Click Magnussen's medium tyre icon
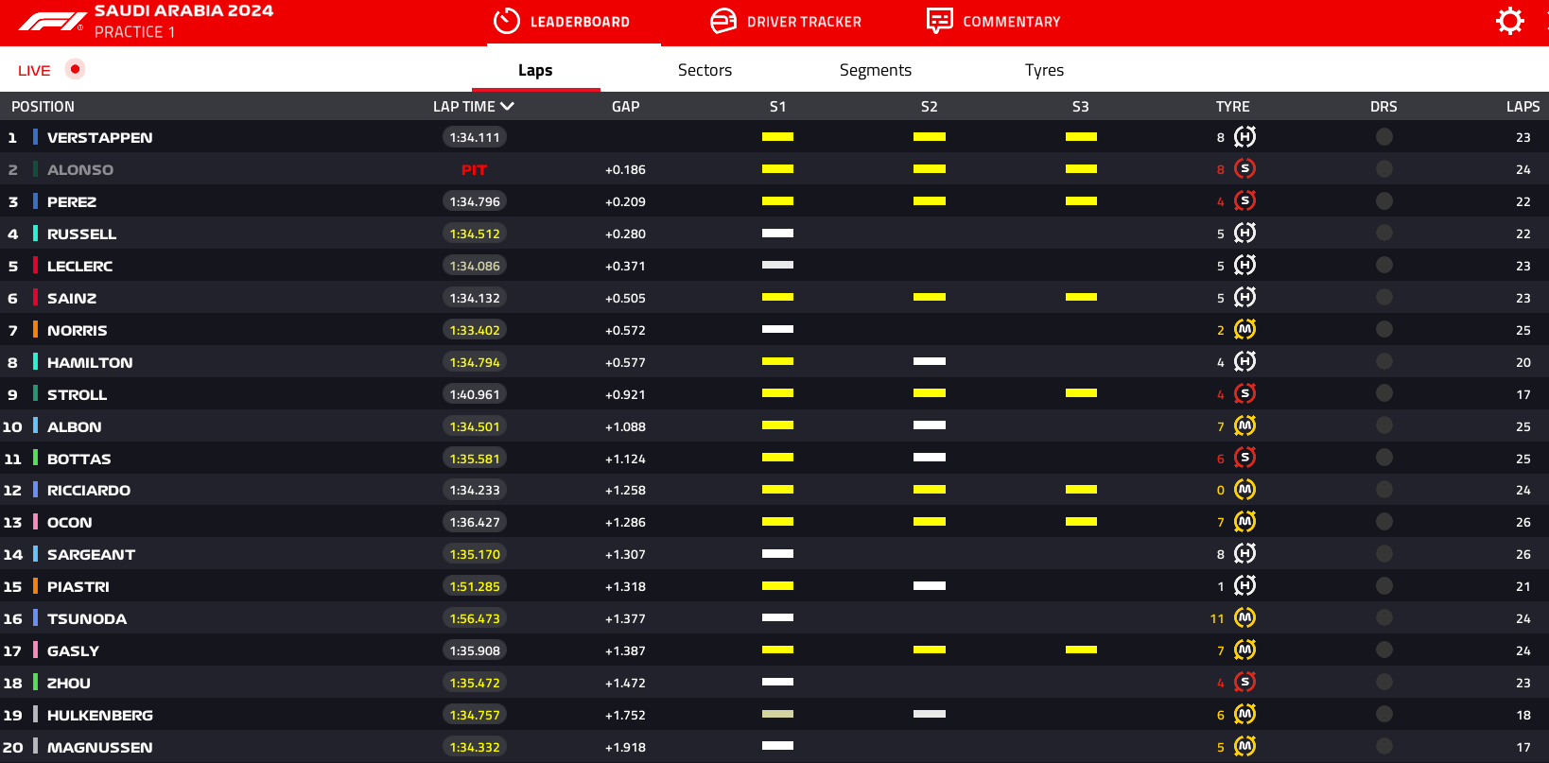 [1244, 747]
